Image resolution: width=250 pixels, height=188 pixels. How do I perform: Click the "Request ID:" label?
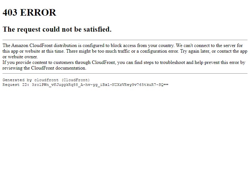pos(16,85)
